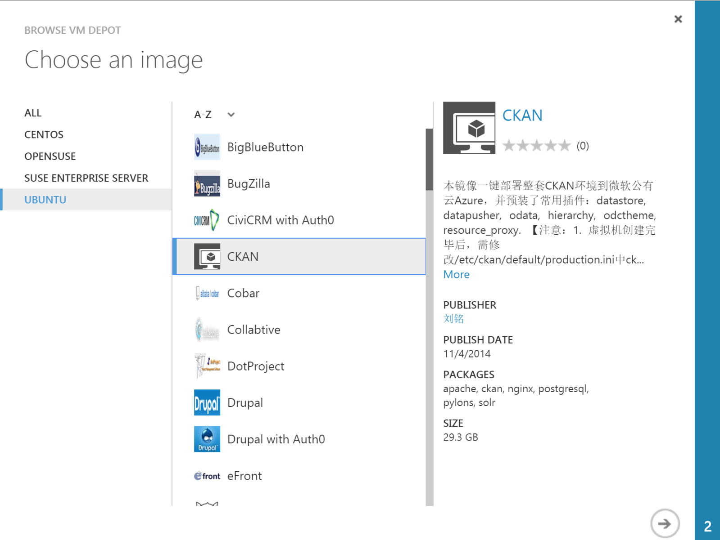The height and width of the screenshot is (540, 720).
Task: Click the BROWSE VM DEPOT breadcrumb text
Action: (x=72, y=30)
